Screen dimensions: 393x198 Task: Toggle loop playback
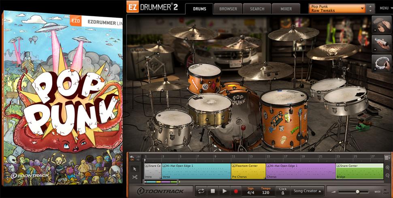pyautogui.click(x=201, y=191)
